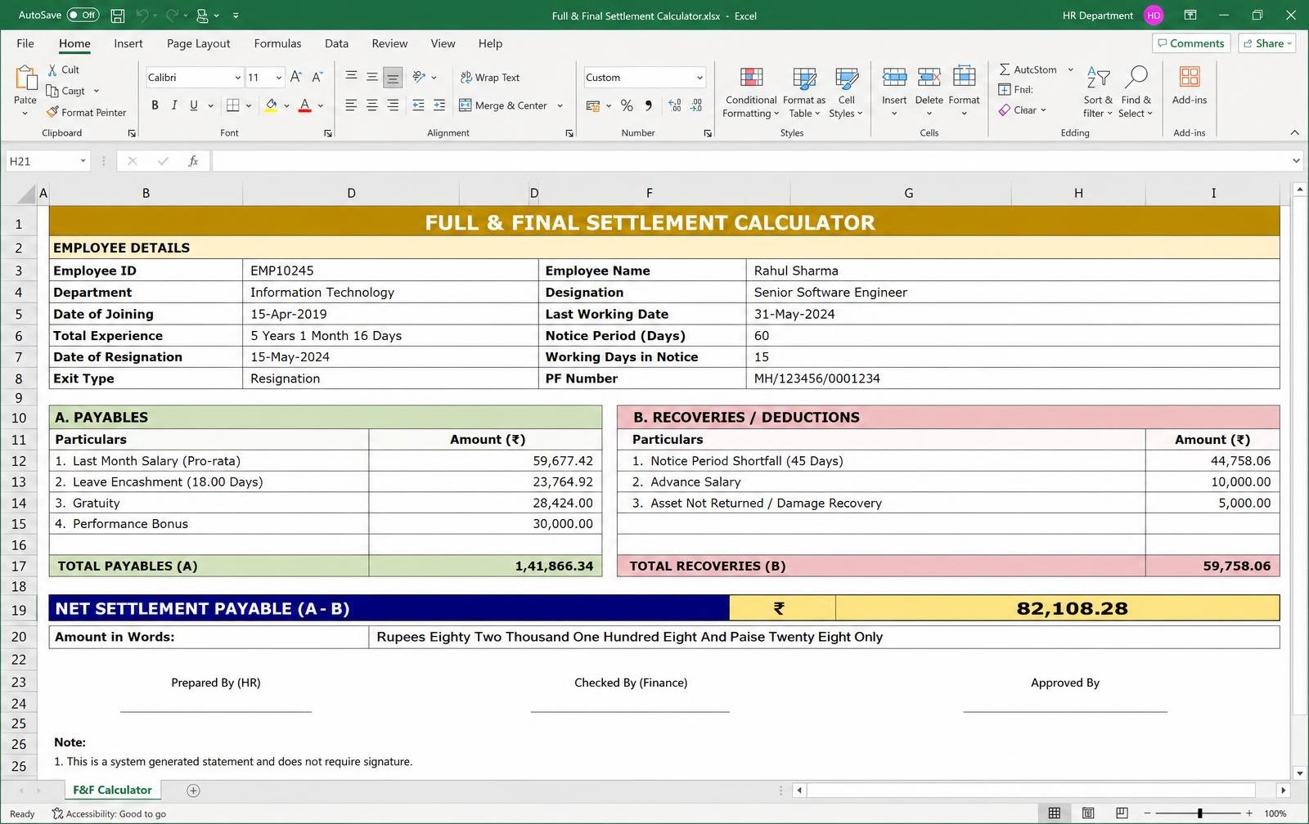This screenshot has height=824, width=1309.
Task: Toggle Bottom Align vertical alignment
Action: pyautogui.click(x=393, y=78)
